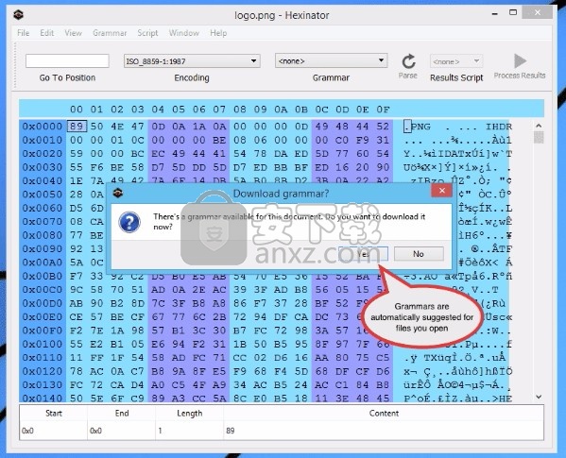The image size is (566, 458).
Task: Click scrollbar up arrow in hex view
Action: click(539, 126)
